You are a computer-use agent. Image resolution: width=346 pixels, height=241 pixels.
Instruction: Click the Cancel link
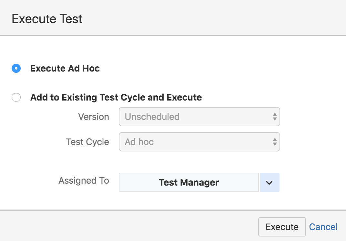coord(323,227)
